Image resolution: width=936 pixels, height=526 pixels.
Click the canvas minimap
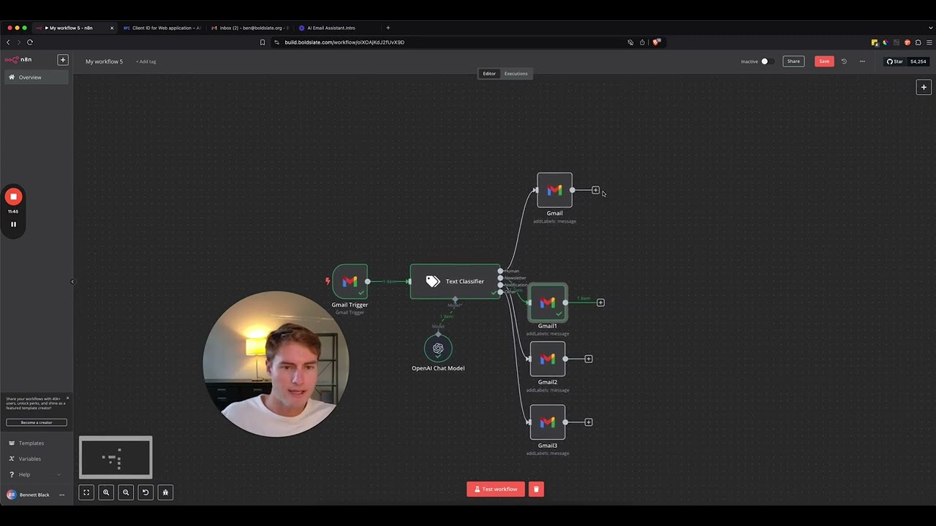click(x=116, y=457)
